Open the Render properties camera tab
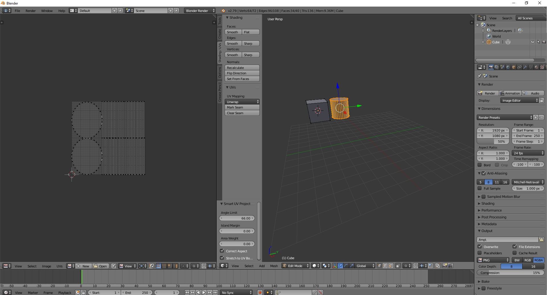This screenshot has width=547, height=295. click(x=491, y=67)
